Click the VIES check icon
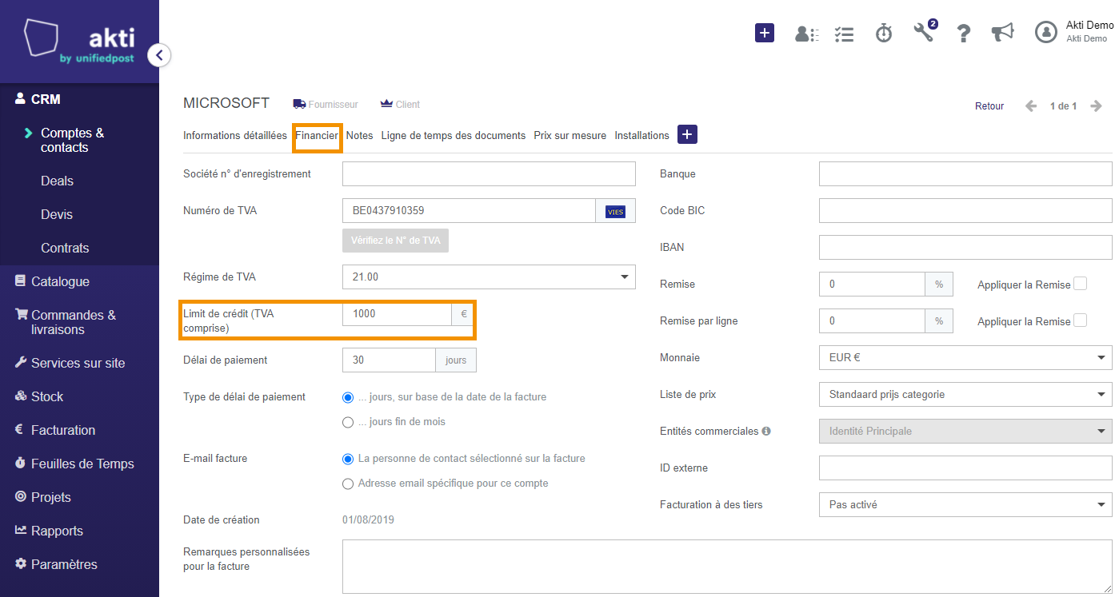 615,212
